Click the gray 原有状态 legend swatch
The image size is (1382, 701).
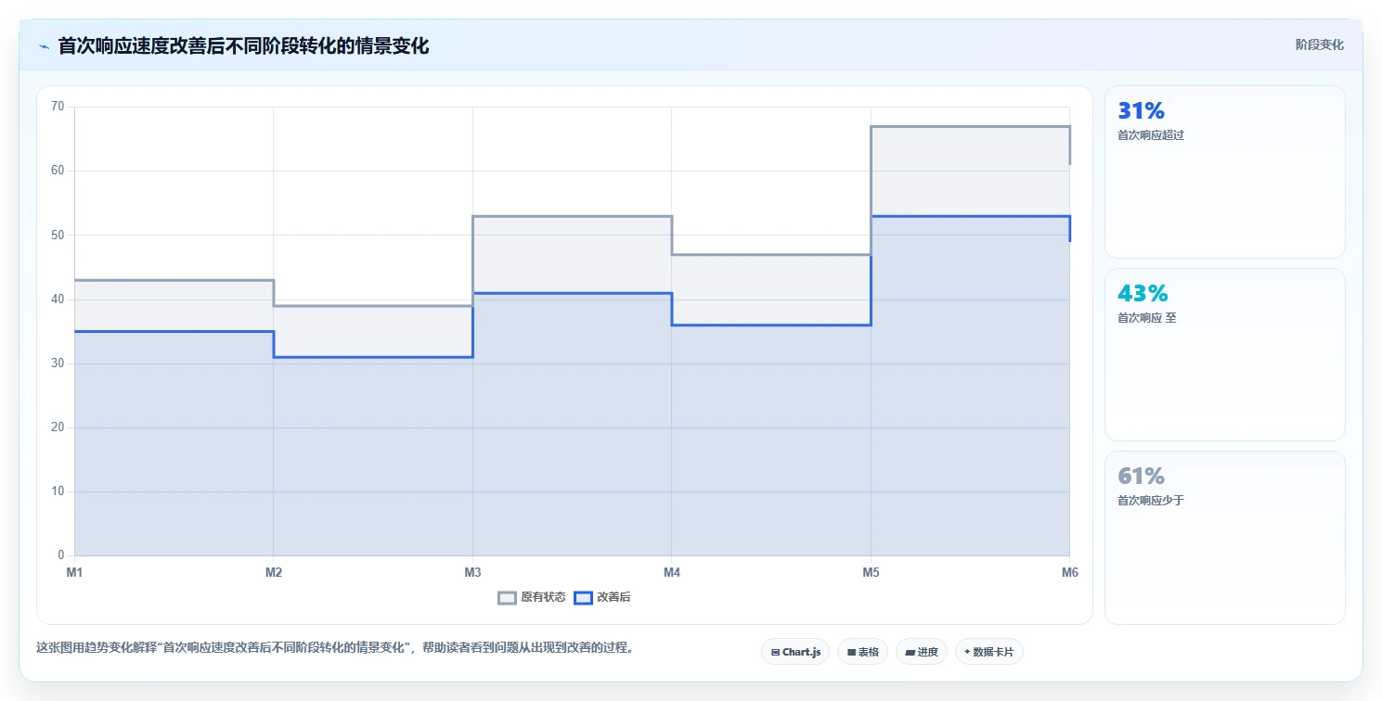[507, 597]
